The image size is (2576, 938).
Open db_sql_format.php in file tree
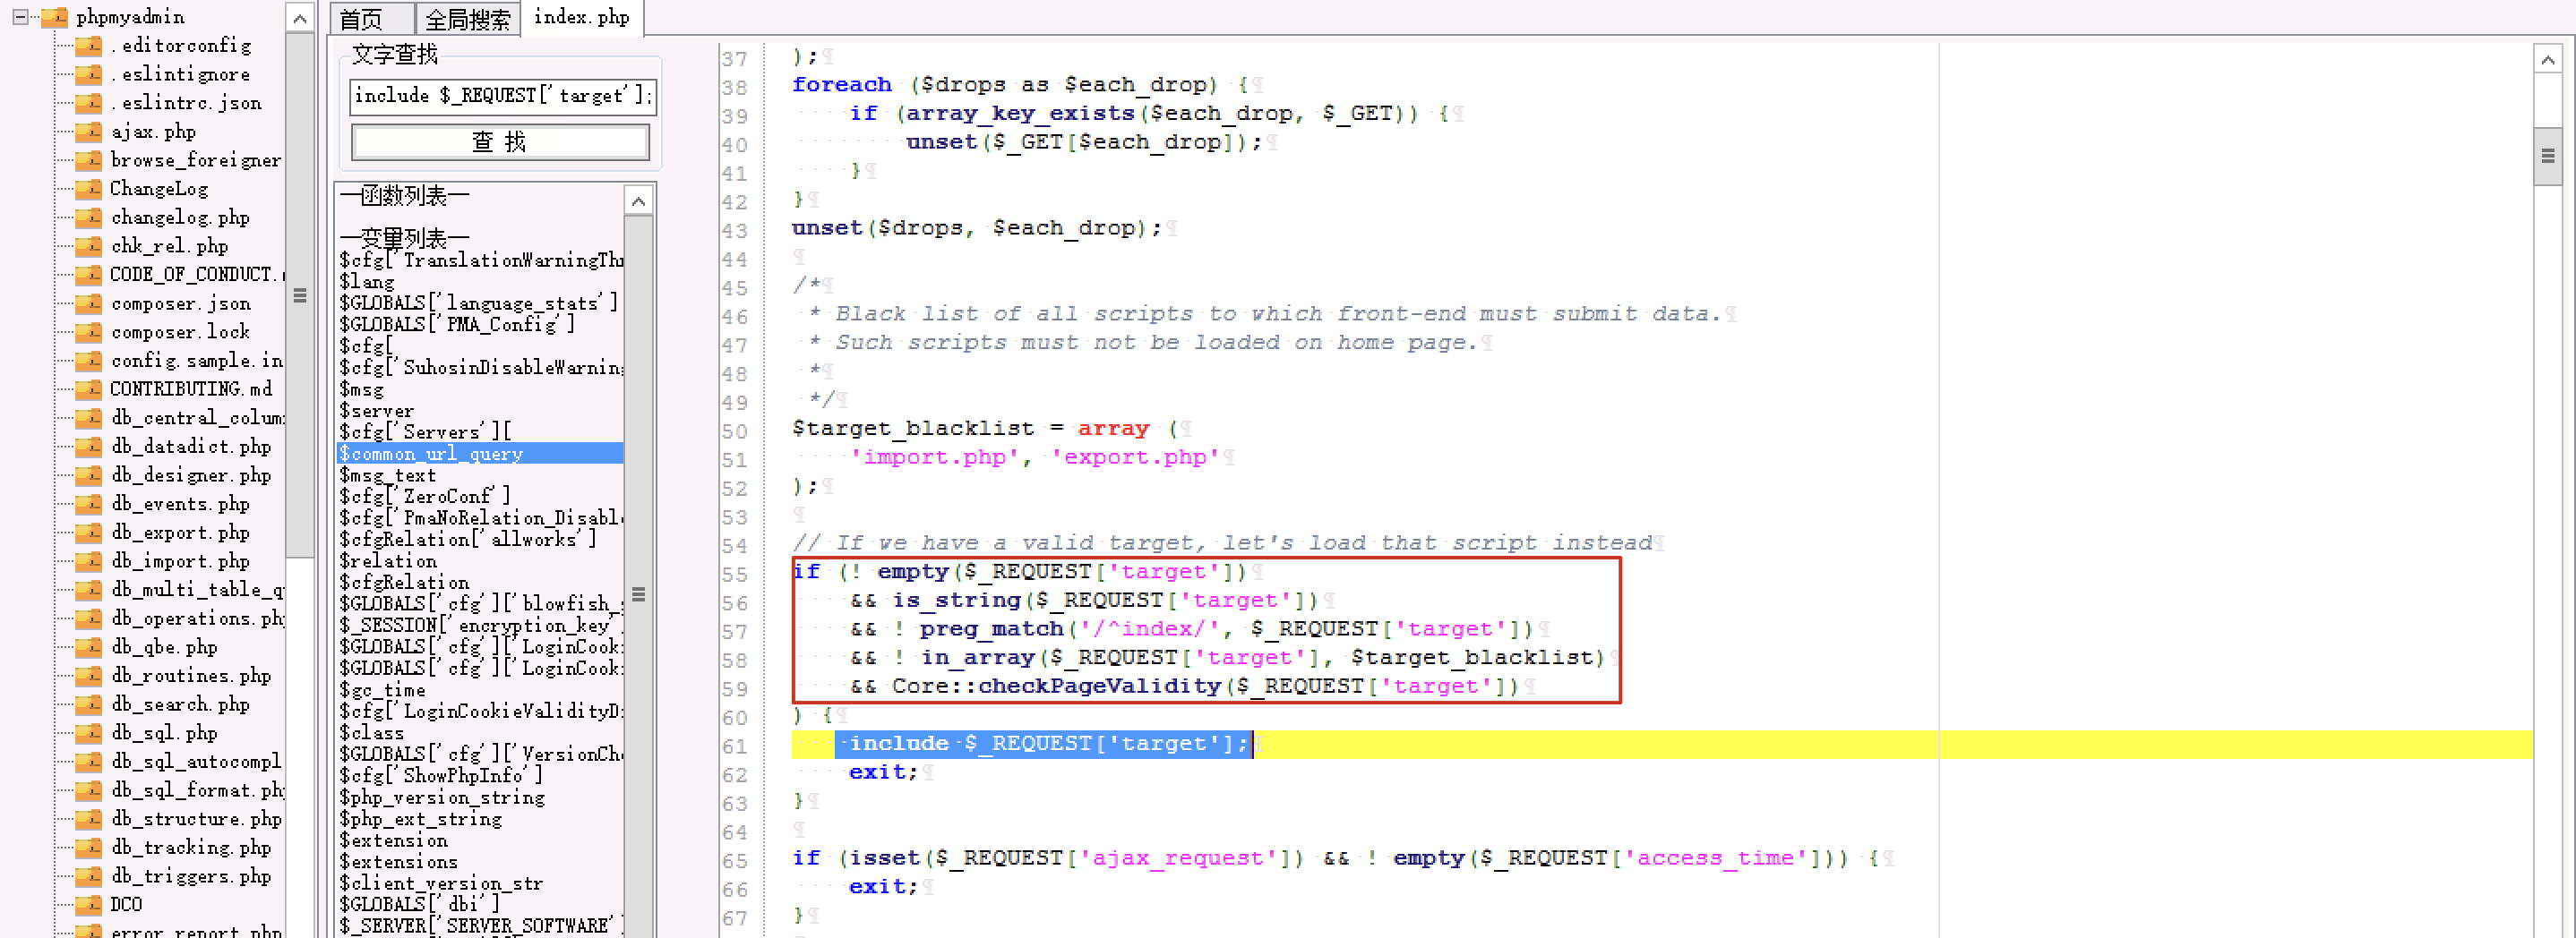(x=197, y=790)
